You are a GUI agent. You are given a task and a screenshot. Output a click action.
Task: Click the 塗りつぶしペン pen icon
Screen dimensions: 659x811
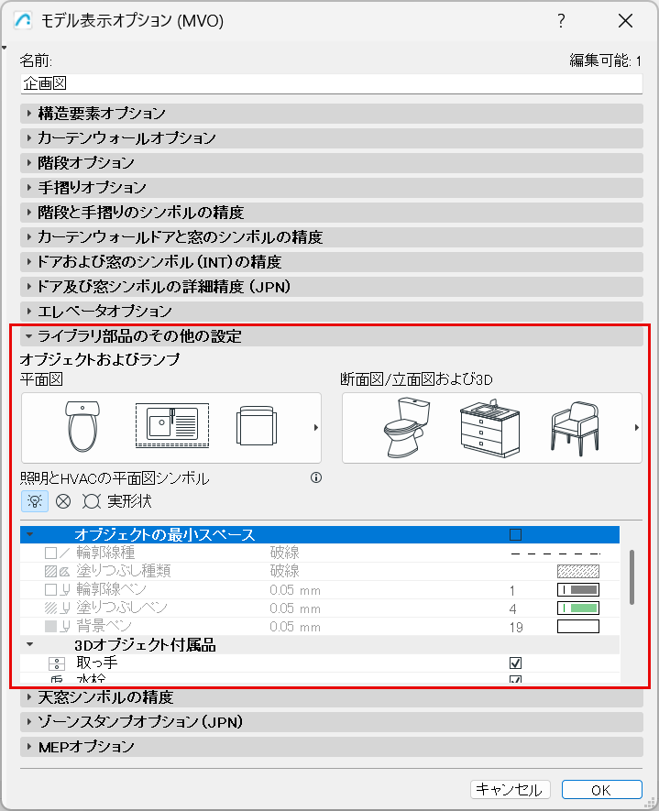[x=58, y=608]
